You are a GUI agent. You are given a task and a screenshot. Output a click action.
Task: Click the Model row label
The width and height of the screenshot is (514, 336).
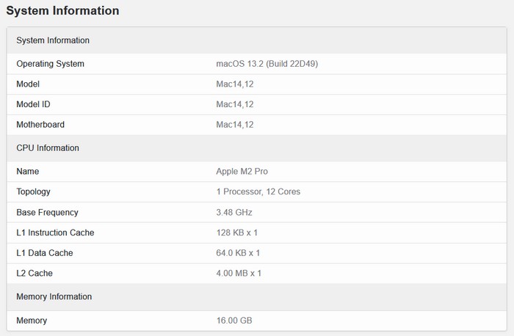(28, 84)
